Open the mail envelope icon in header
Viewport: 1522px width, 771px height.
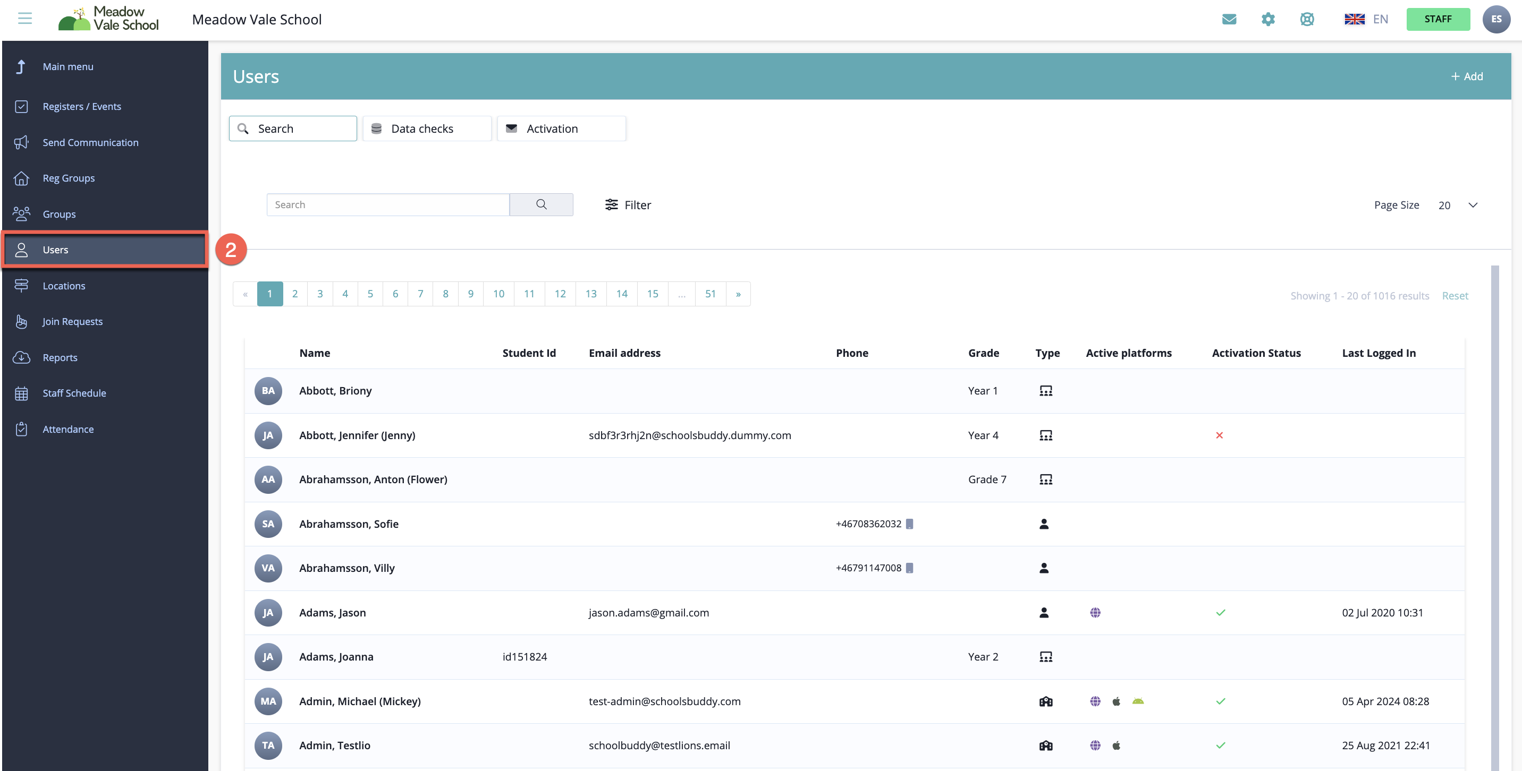click(1229, 19)
